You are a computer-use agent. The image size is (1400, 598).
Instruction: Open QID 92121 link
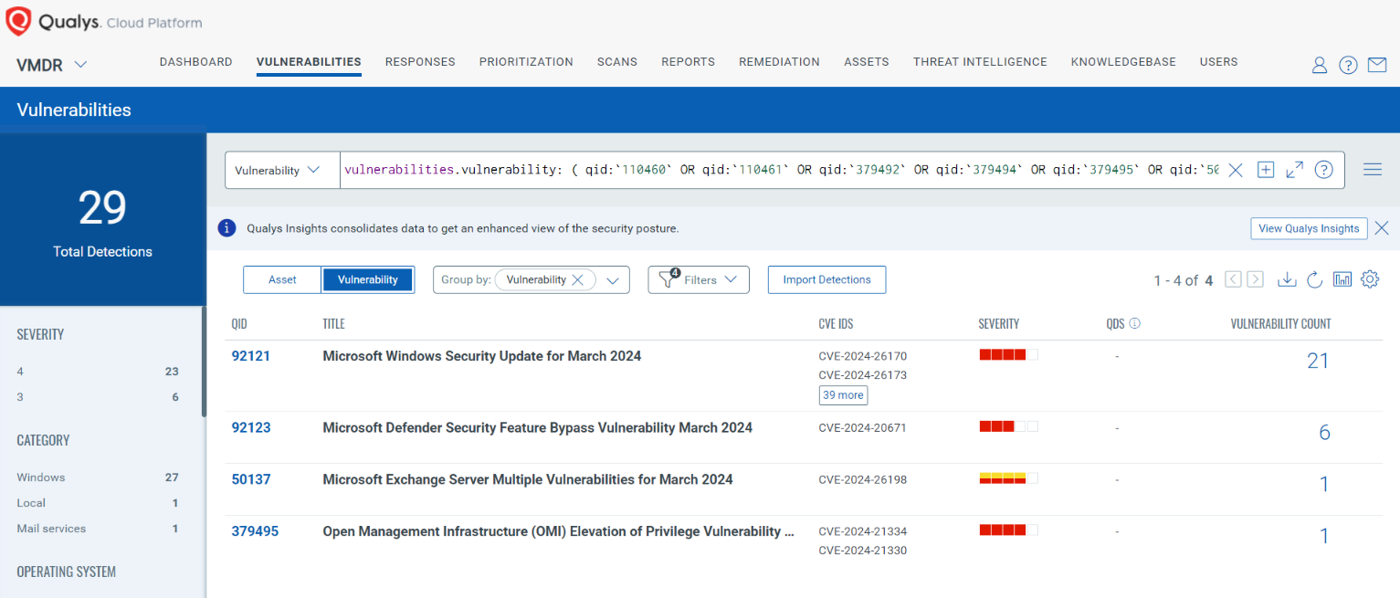point(251,356)
